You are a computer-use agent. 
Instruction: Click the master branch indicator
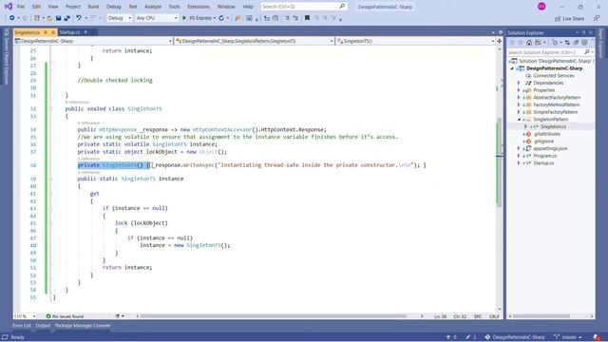point(568,337)
